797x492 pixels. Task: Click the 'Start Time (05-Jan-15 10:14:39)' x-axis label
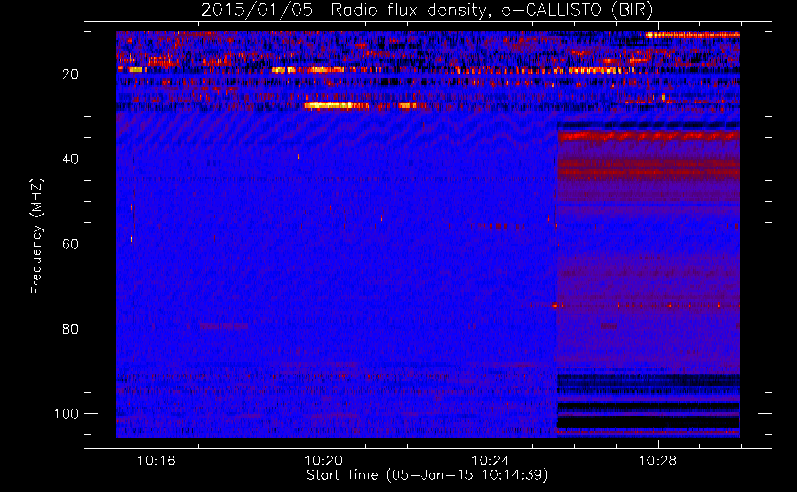pyautogui.click(x=427, y=475)
